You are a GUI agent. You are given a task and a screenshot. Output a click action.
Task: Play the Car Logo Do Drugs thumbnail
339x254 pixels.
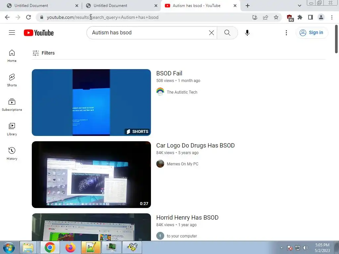tap(91, 175)
